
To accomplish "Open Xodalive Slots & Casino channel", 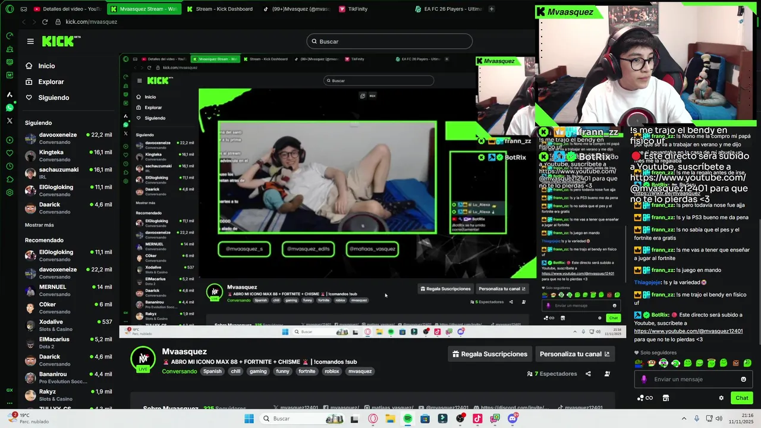I will pyautogui.click(x=68, y=325).
